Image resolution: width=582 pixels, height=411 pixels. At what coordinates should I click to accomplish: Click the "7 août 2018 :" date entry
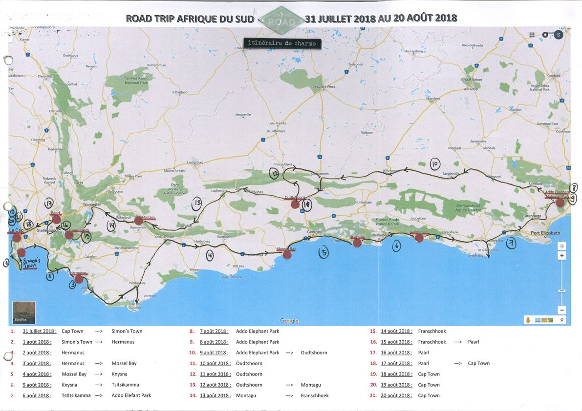214,331
